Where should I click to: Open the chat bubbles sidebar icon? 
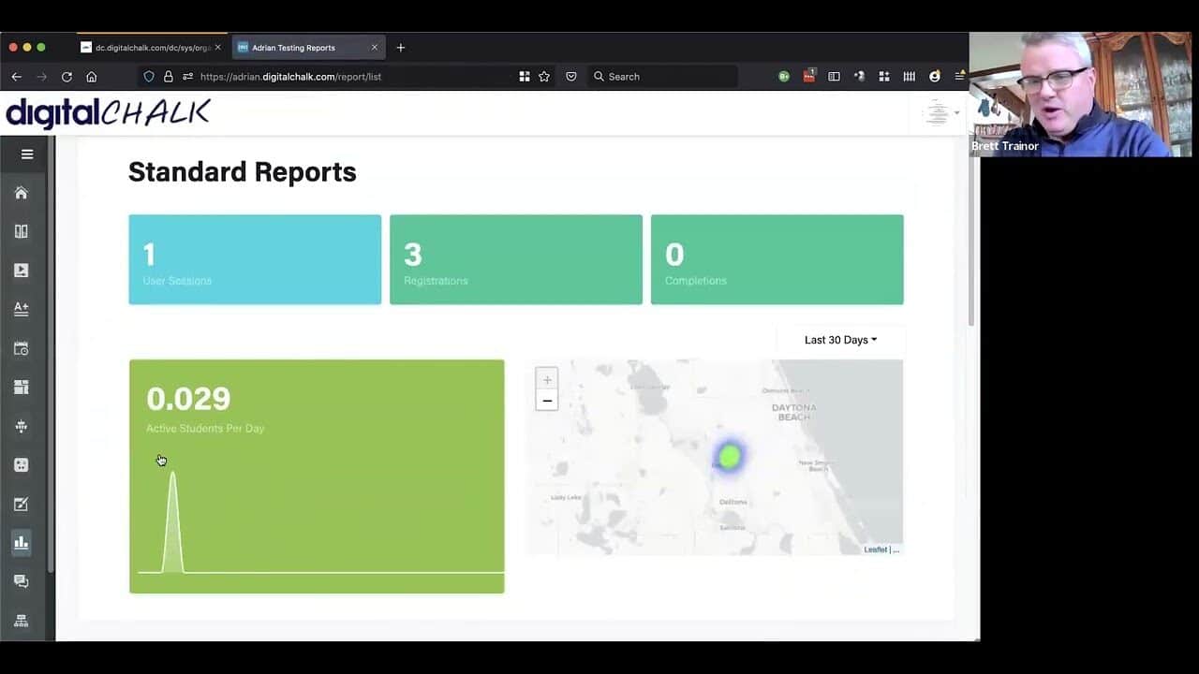(21, 581)
